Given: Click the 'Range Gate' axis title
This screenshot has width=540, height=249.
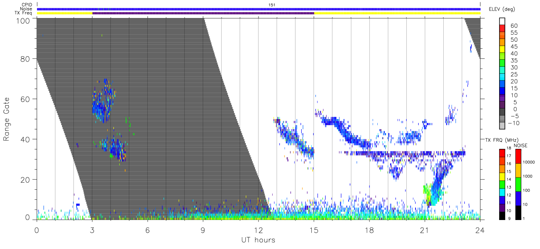Looking at the screenshot, I should [6, 119].
